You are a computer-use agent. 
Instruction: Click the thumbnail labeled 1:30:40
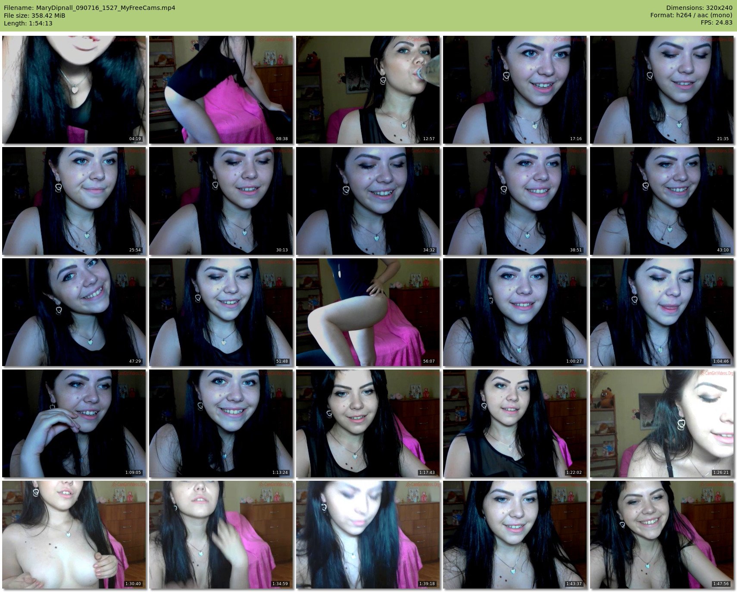click(74, 535)
